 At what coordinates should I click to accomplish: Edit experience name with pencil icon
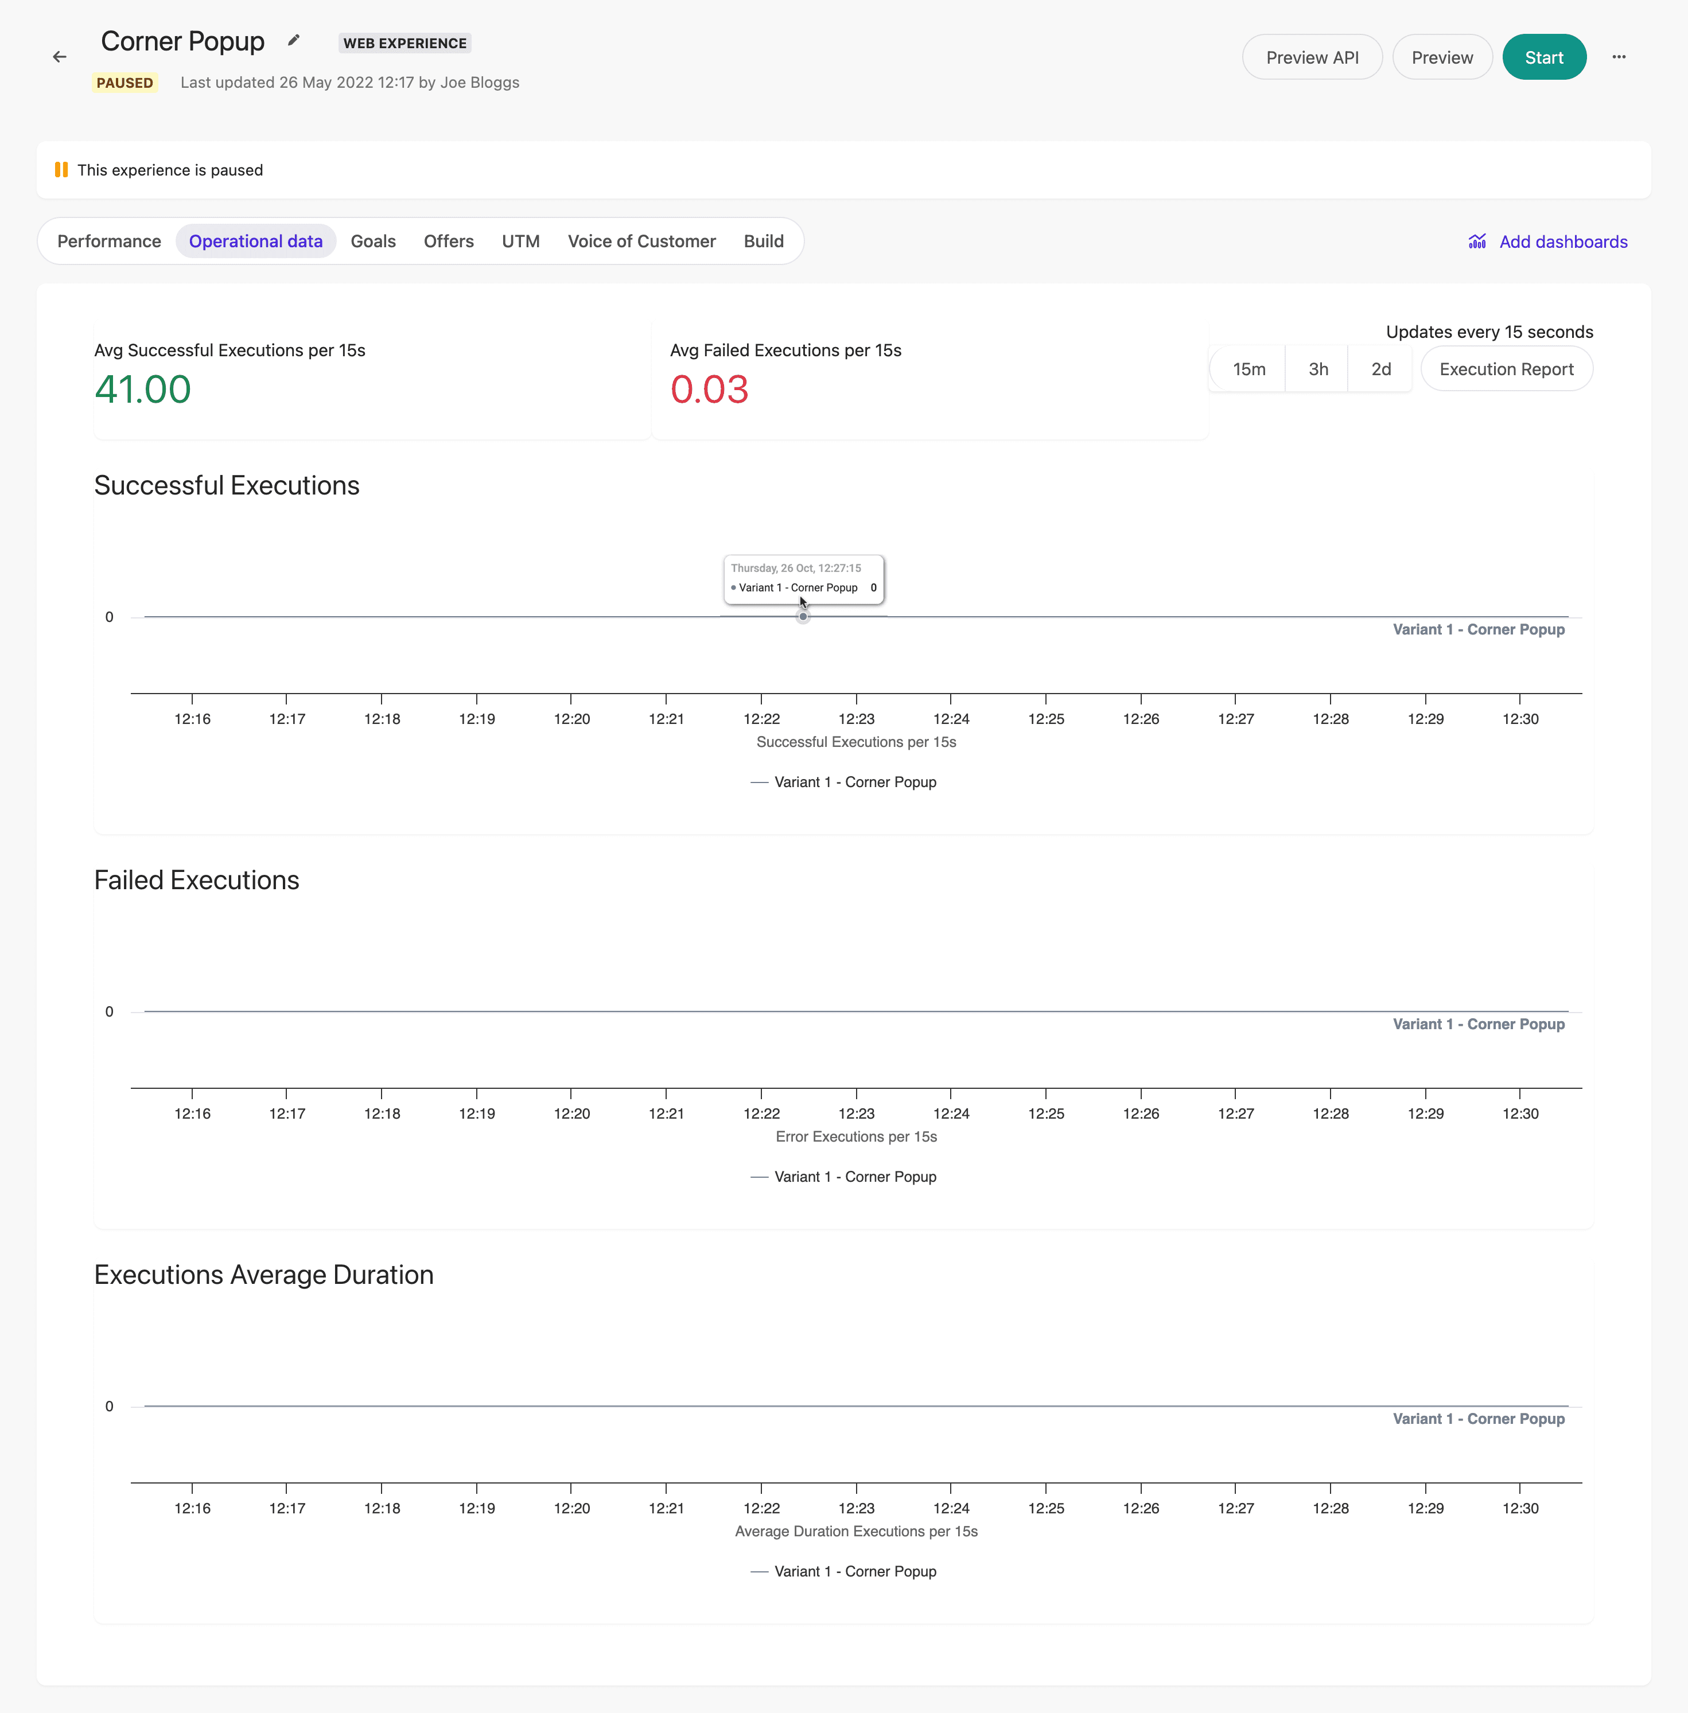click(x=294, y=41)
